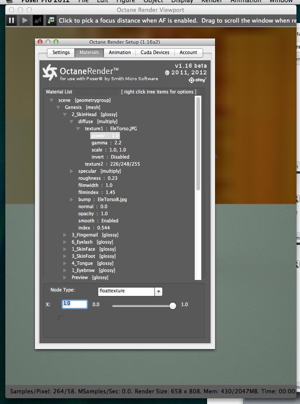Viewport: 300px width, 404px height.
Task: Select the index : 0.544 row
Action: coord(94,228)
